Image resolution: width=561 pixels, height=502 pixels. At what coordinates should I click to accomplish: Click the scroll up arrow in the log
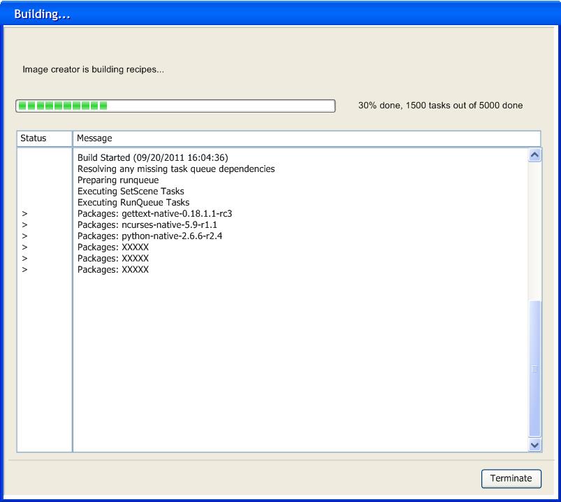535,155
